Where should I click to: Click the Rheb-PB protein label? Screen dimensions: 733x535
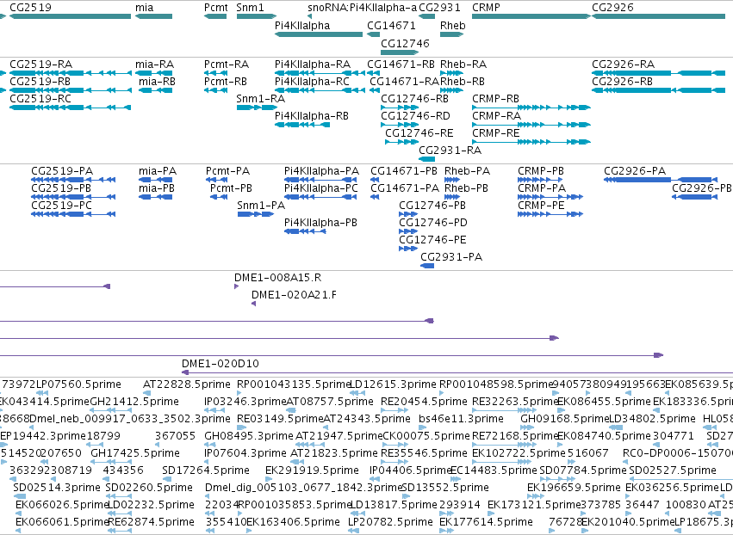coord(466,188)
